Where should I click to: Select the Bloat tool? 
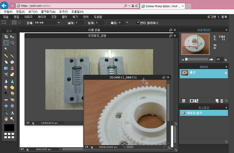tap(6, 106)
